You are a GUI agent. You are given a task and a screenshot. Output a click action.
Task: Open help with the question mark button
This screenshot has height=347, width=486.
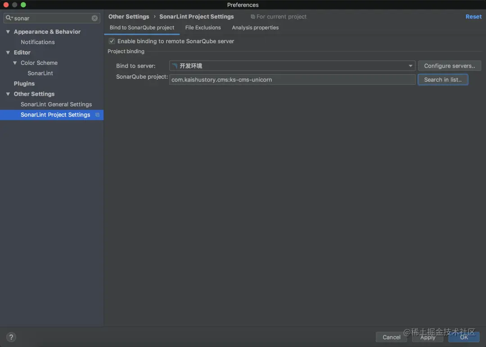pos(11,337)
